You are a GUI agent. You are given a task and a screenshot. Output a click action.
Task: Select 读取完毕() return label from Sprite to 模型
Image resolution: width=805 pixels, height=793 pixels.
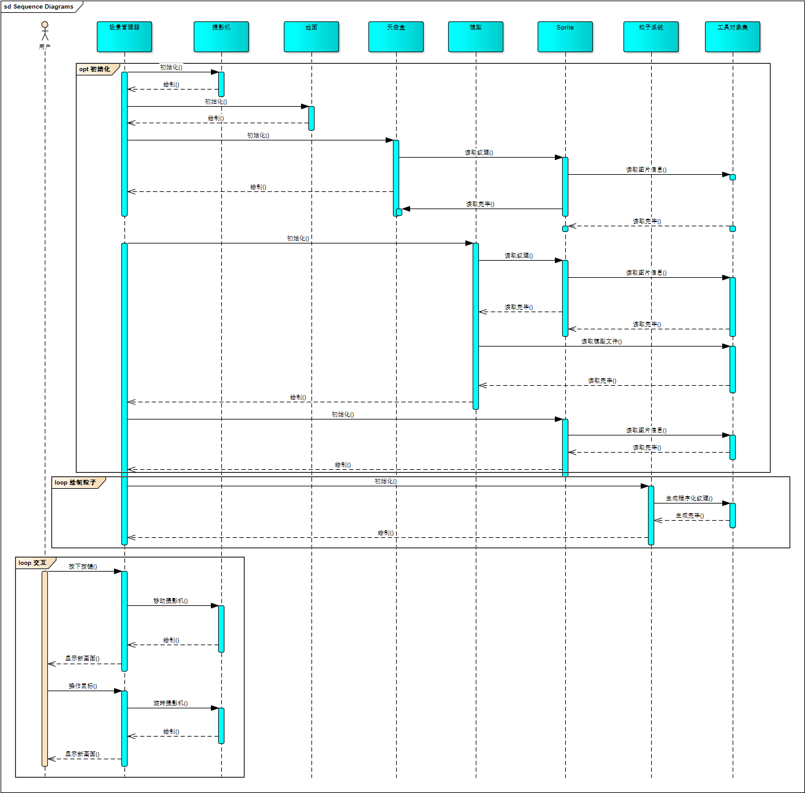519,307
